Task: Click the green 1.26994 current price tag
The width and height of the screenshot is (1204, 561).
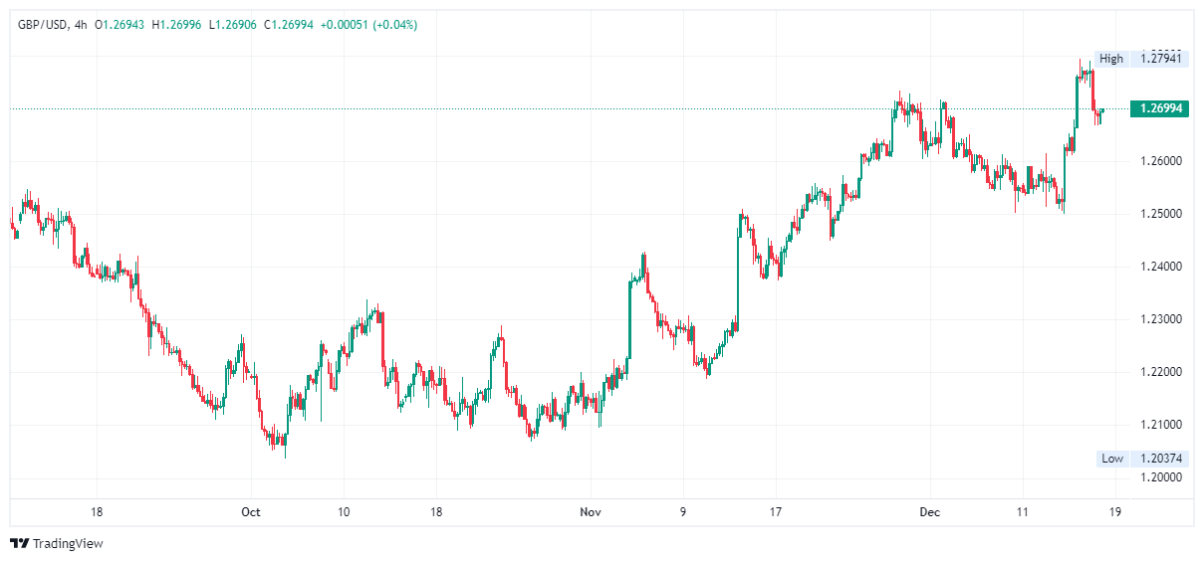Action: click(1160, 108)
